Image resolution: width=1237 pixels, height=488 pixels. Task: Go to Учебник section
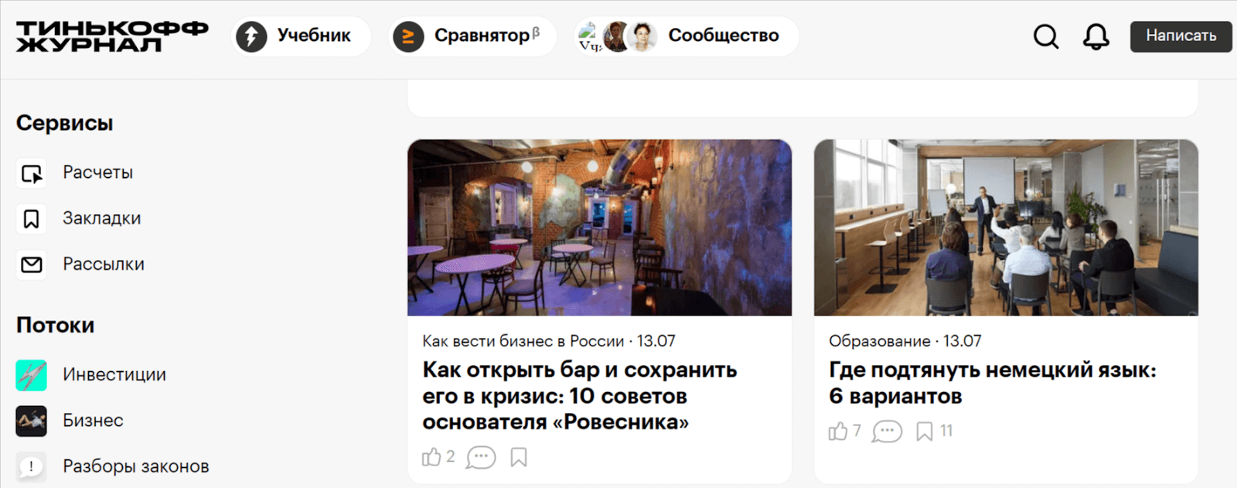click(301, 36)
